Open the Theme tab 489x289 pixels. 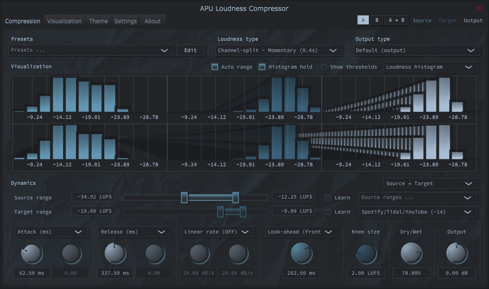pos(98,21)
